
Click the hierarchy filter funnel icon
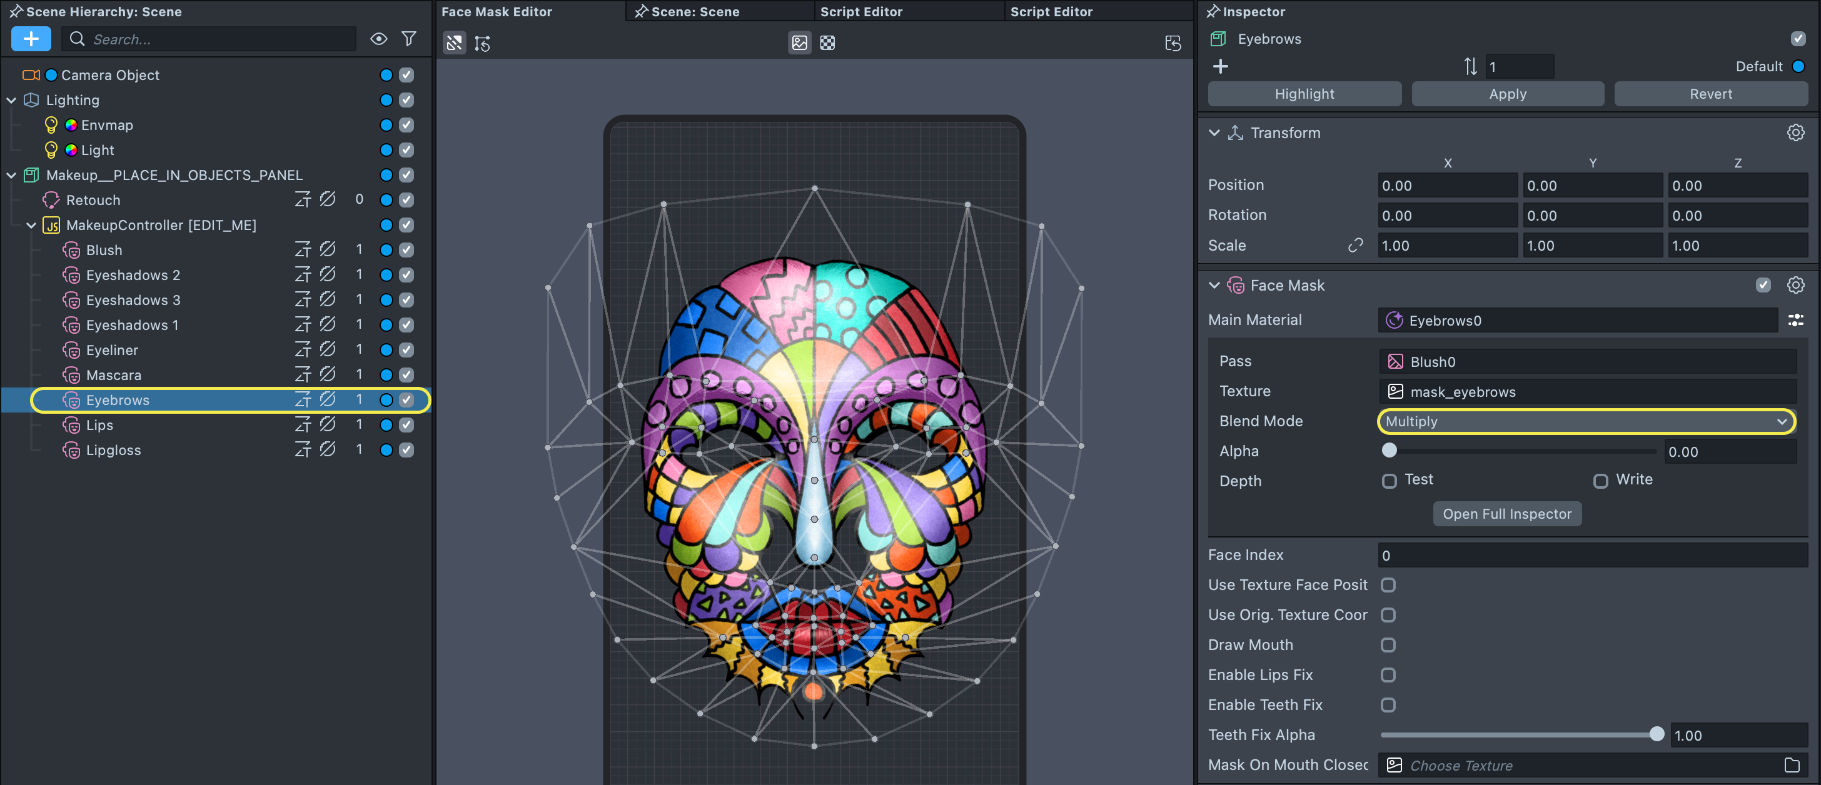tap(408, 39)
